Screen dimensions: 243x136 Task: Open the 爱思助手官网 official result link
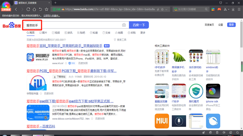[x=64, y=46]
